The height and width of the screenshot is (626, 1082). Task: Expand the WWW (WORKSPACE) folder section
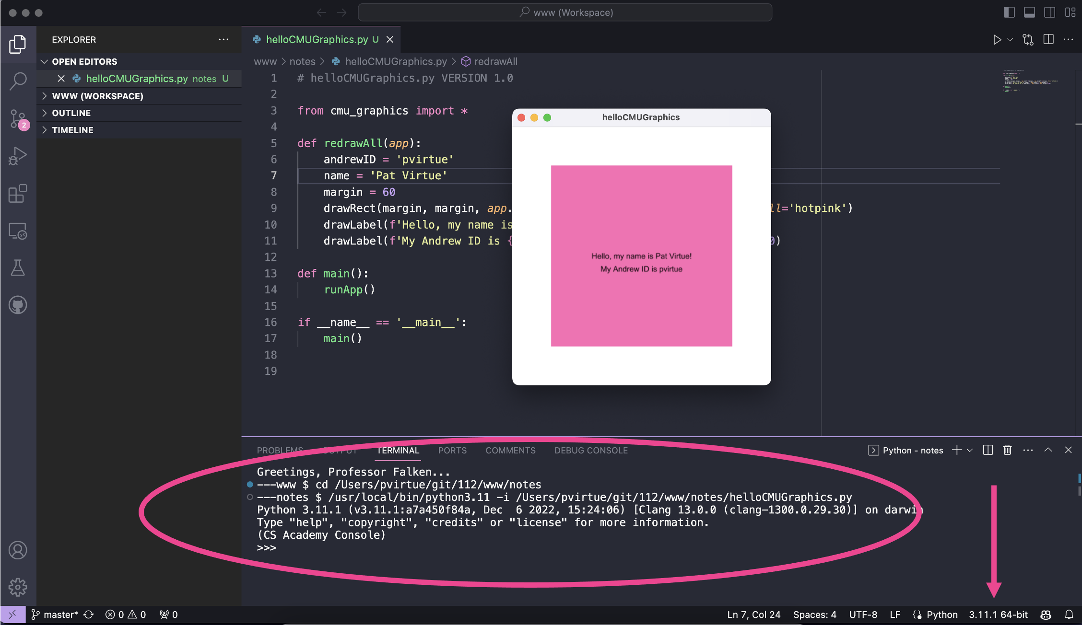click(x=97, y=96)
